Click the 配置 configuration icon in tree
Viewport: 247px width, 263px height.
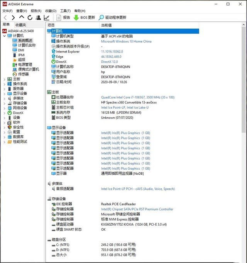click(x=10, y=132)
